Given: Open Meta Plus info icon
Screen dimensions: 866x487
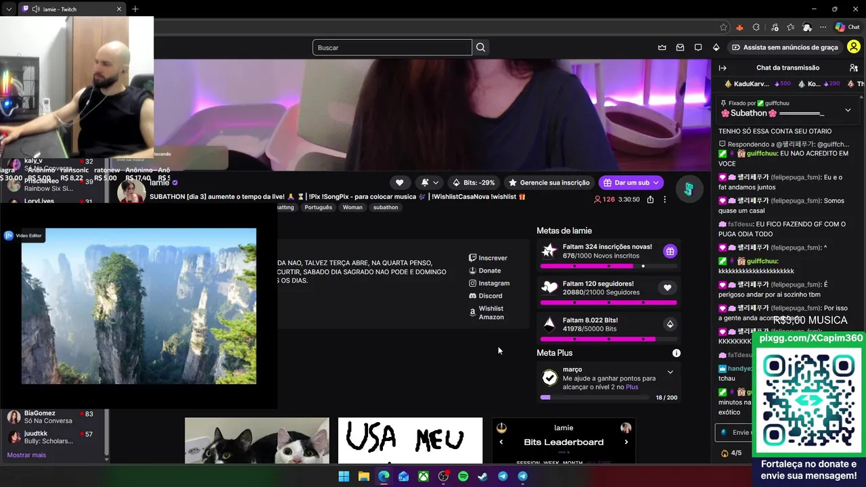Looking at the screenshot, I should (676, 353).
